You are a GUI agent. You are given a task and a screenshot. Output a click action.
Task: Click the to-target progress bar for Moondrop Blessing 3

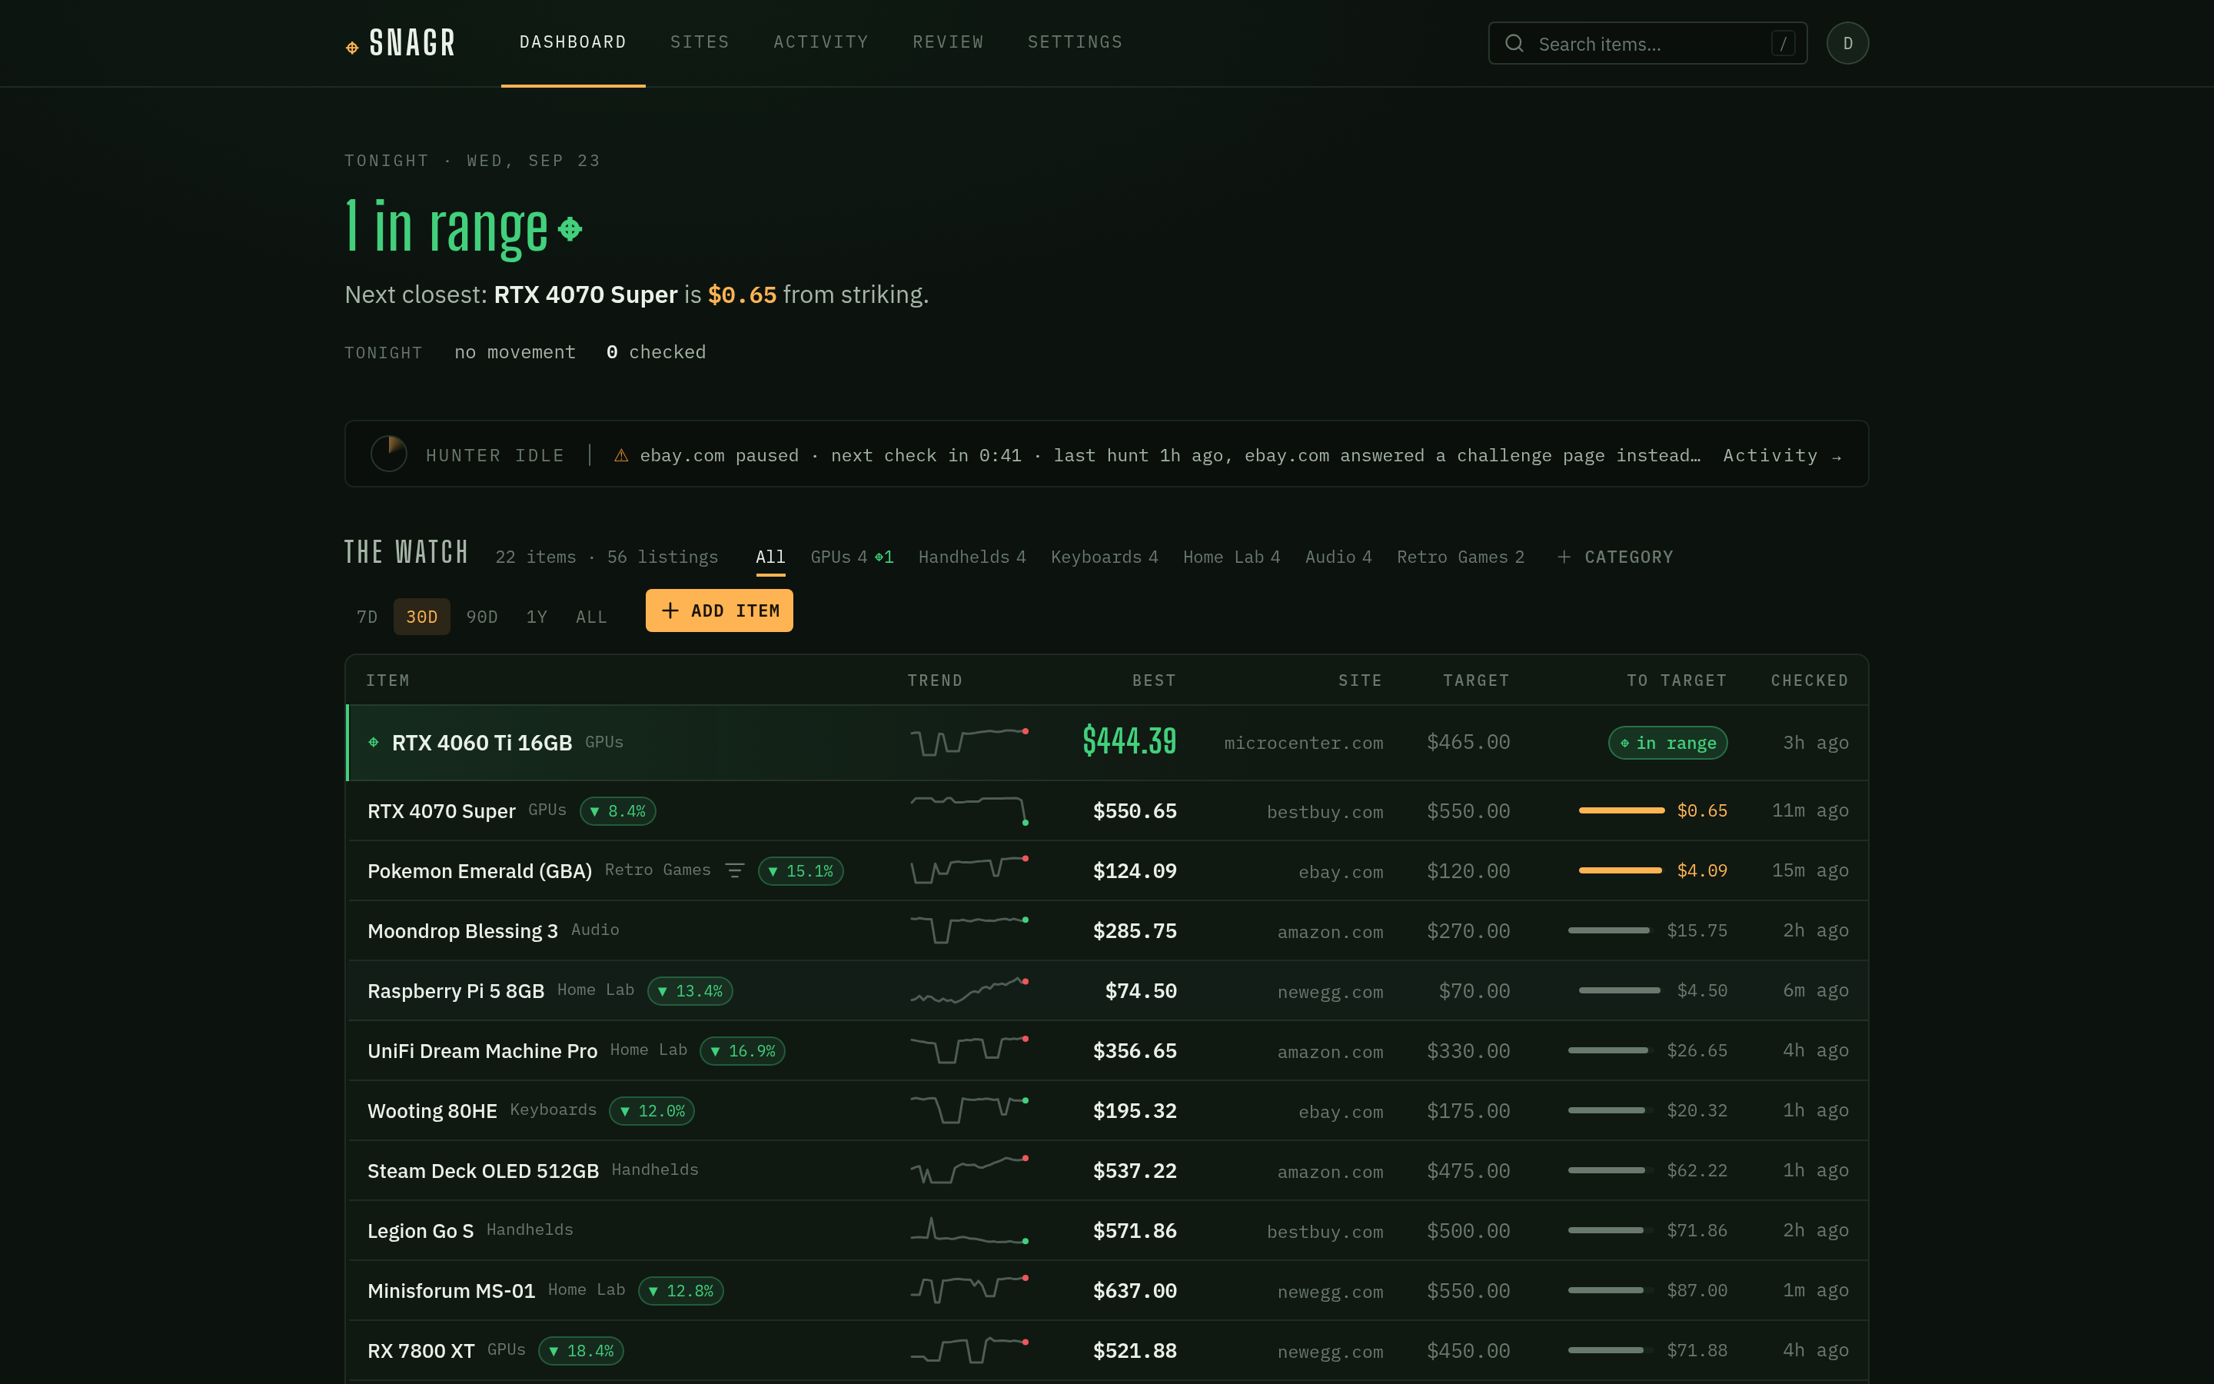[1611, 930]
